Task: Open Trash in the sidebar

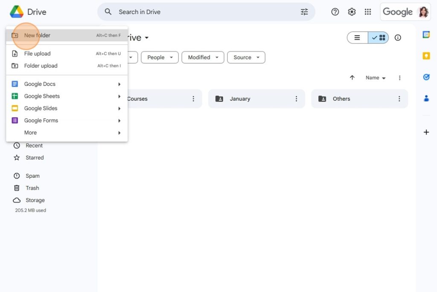Action: pos(26,188)
